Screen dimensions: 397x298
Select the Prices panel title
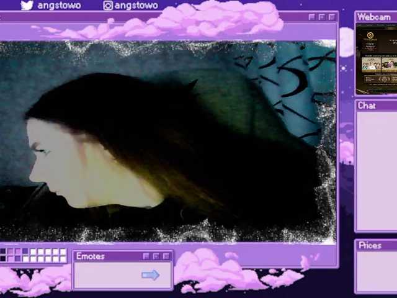tap(370, 245)
